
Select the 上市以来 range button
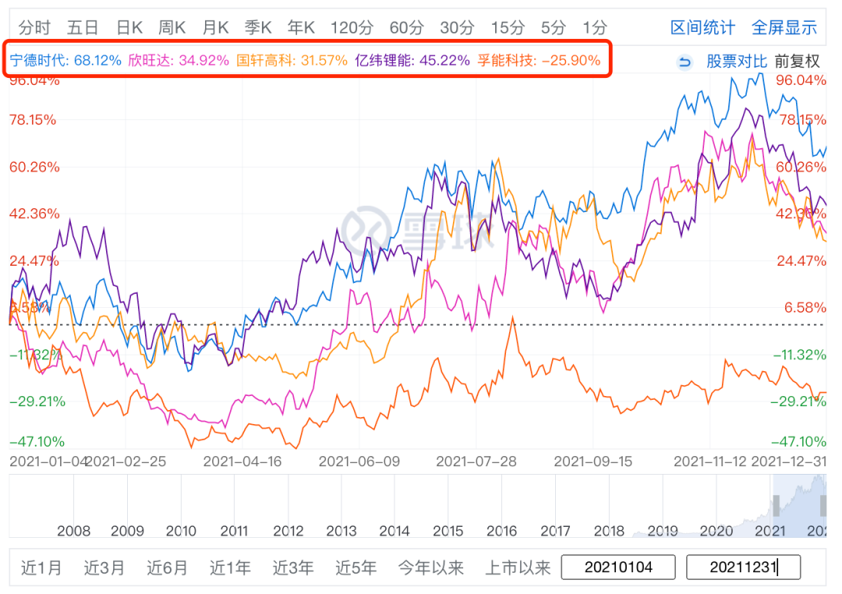click(518, 567)
